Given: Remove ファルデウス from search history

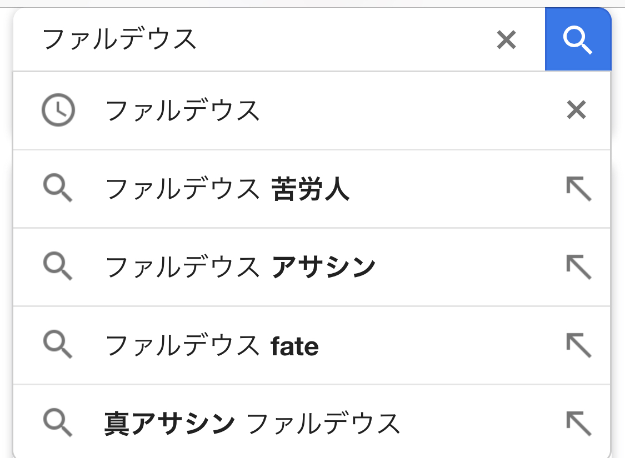Looking at the screenshot, I should click(576, 110).
